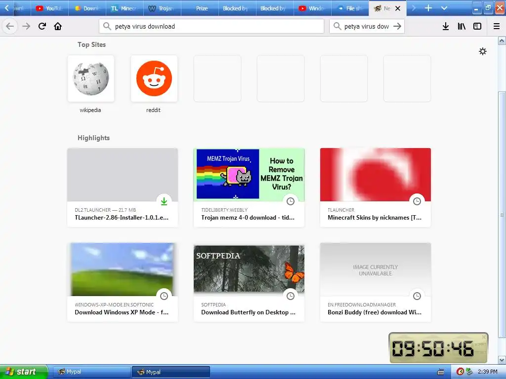Click history clock on Butterfly on Desktop card
Viewport: 506px width, 379px height.
[291, 296]
